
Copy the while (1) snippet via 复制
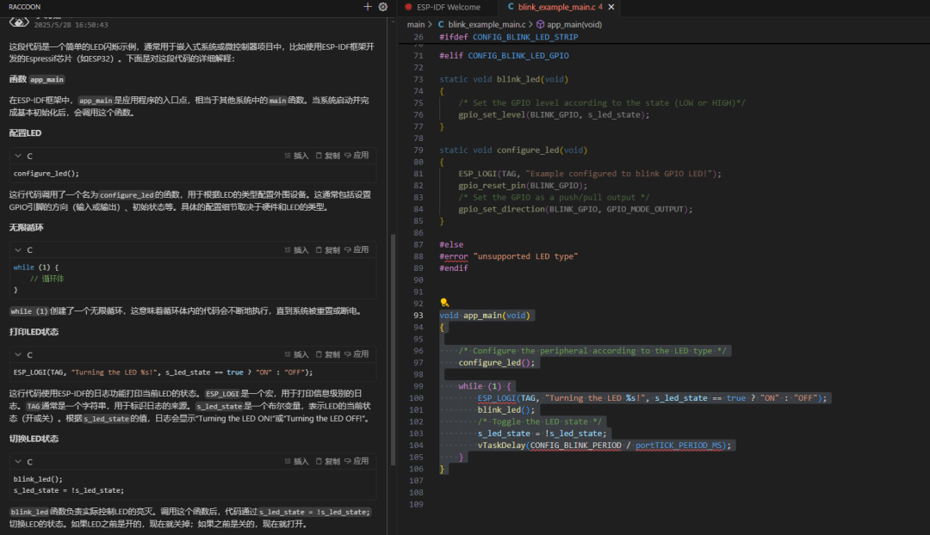(327, 250)
